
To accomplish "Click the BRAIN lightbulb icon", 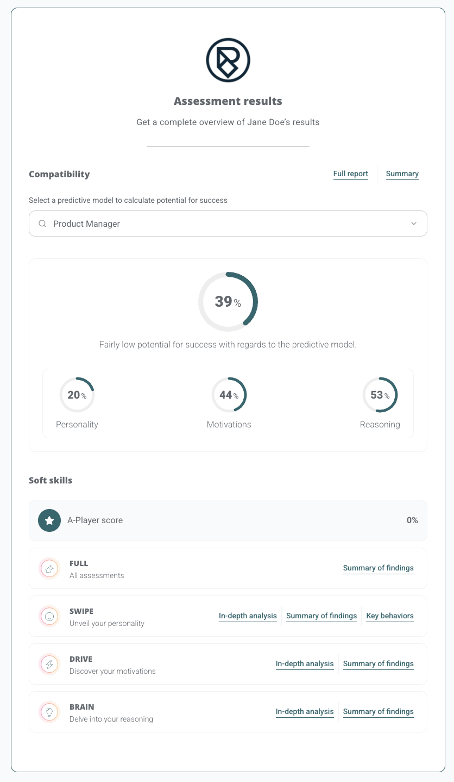I will (49, 712).
